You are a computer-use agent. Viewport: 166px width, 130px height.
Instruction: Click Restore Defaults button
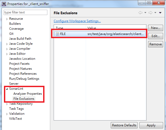[x=124, y=125]
